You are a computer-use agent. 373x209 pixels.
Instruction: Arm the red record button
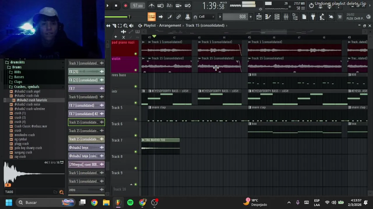(x=126, y=6)
